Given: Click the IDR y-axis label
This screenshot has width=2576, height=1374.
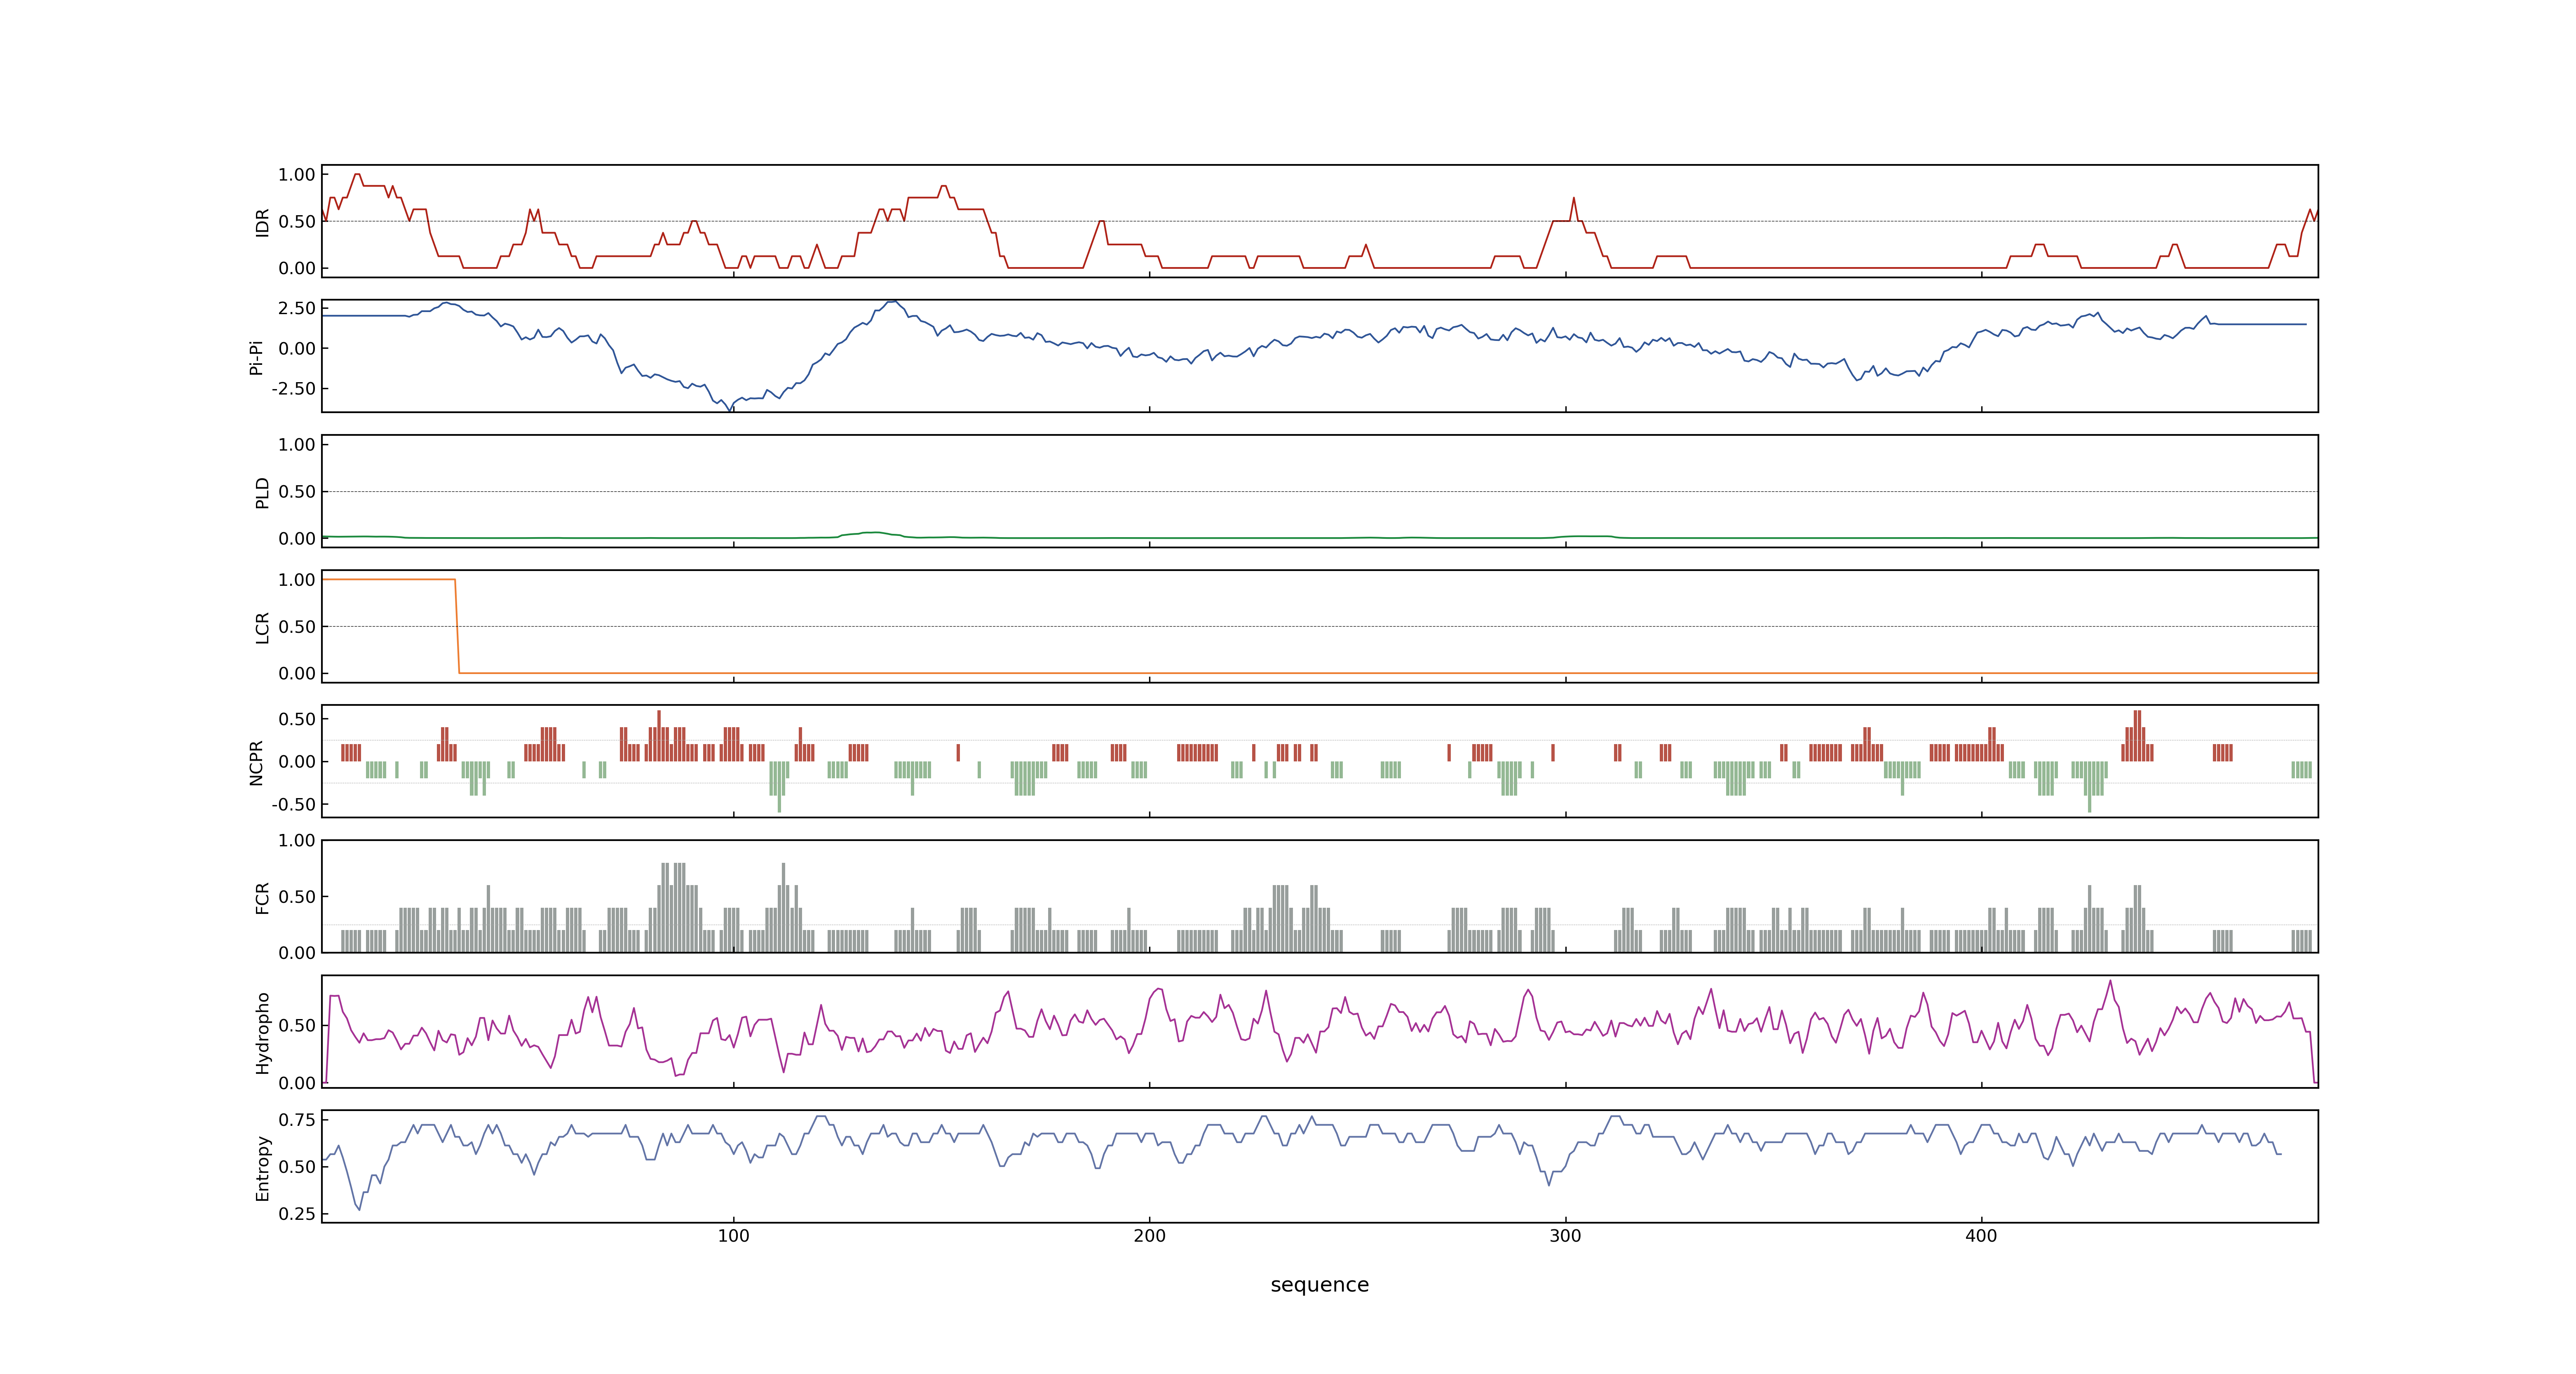Looking at the screenshot, I should coord(262,222).
